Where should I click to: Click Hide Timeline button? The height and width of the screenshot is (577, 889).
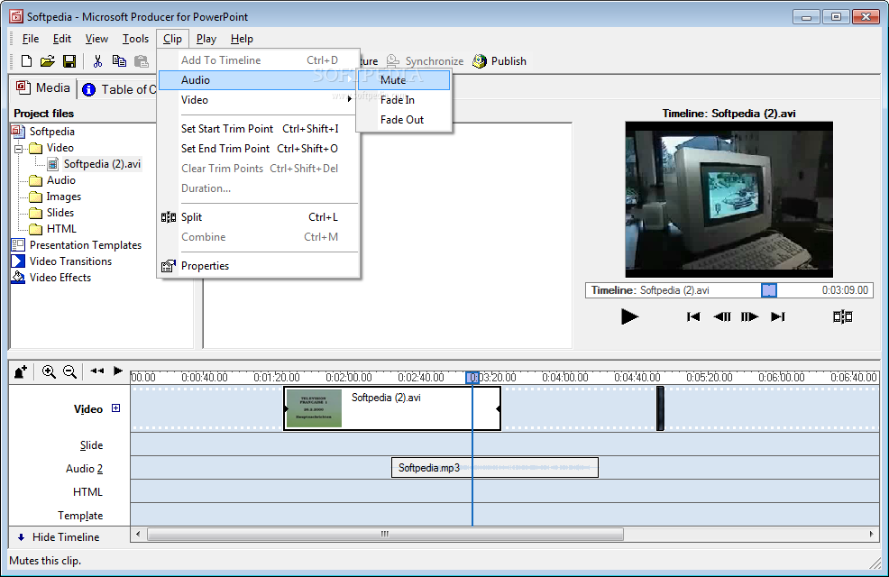(x=59, y=537)
